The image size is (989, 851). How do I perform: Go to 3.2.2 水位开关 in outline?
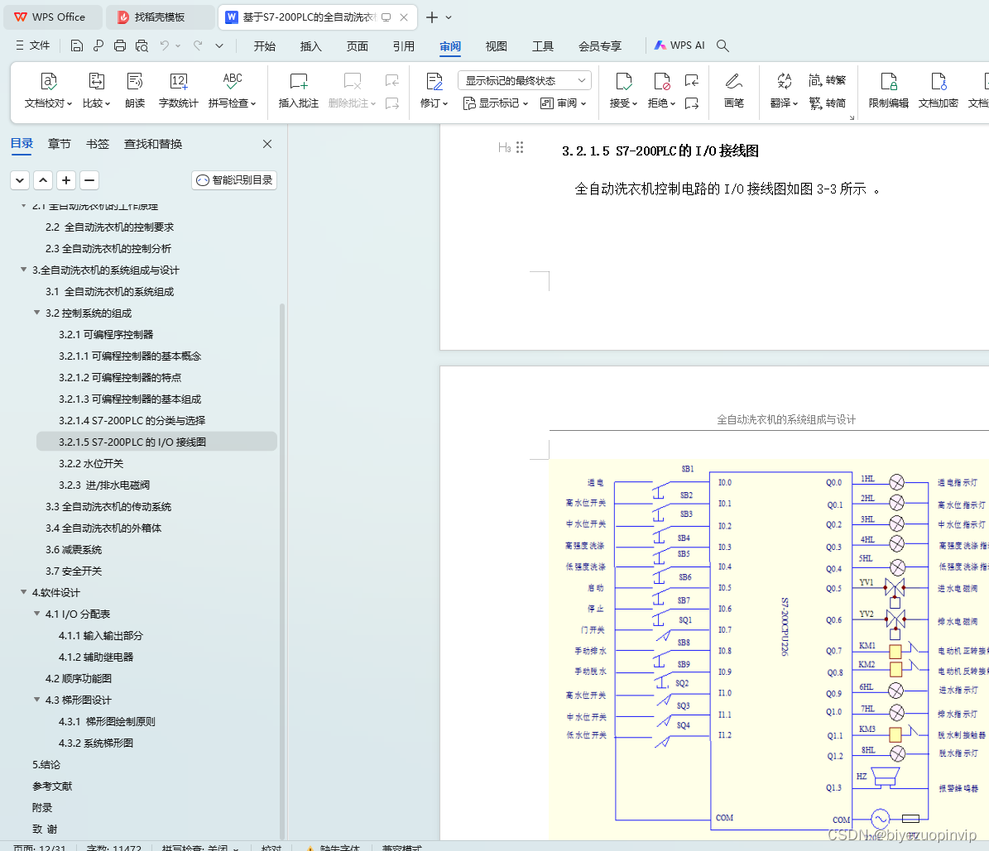[91, 463]
